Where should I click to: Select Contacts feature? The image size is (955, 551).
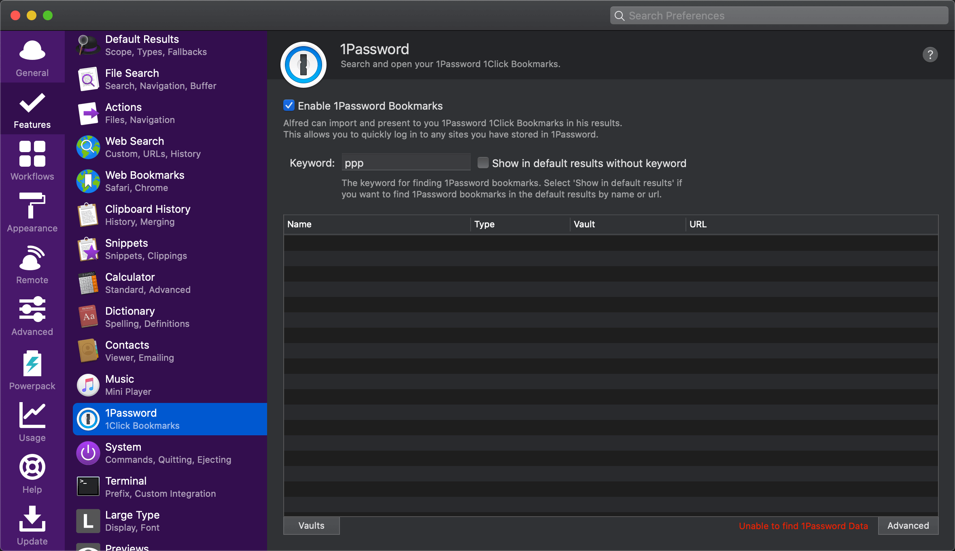[170, 351]
